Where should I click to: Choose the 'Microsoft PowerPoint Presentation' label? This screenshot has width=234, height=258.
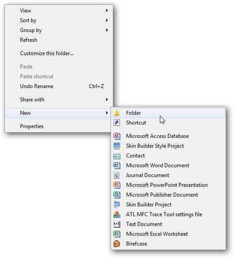tap(167, 185)
